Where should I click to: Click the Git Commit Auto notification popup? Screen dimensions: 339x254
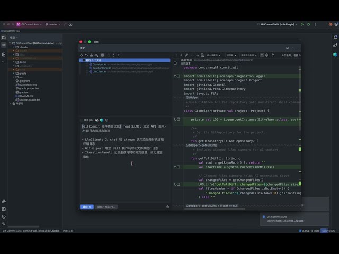click(295, 219)
